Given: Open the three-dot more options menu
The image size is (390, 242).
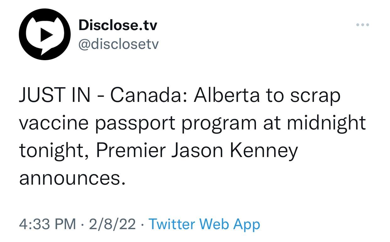Looking at the screenshot, I should [x=363, y=25].
